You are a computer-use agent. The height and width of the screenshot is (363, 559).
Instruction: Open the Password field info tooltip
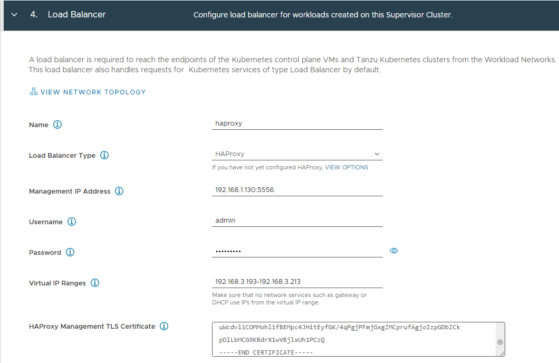tap(70, 252)
